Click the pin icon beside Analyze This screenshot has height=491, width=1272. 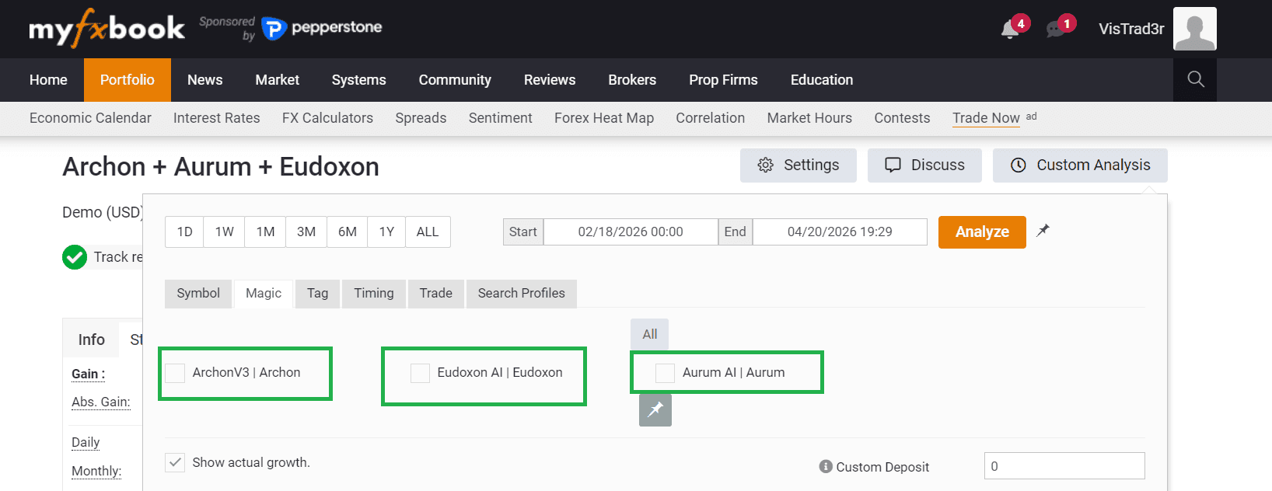1043,231
